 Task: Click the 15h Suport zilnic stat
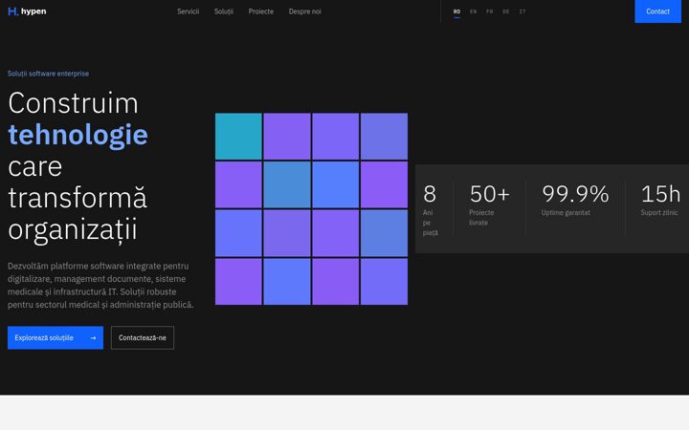660,200
